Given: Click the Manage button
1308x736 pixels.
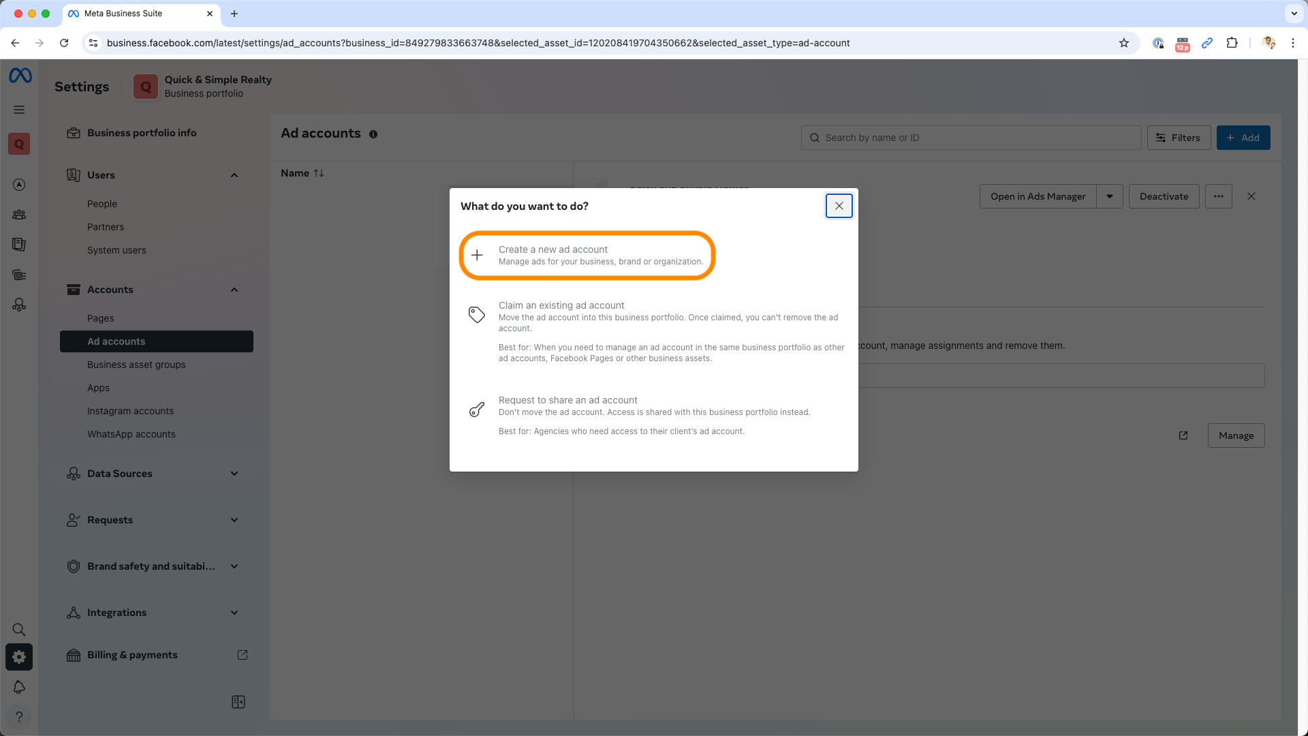Looking at the screenshot, I should 1236,435.
